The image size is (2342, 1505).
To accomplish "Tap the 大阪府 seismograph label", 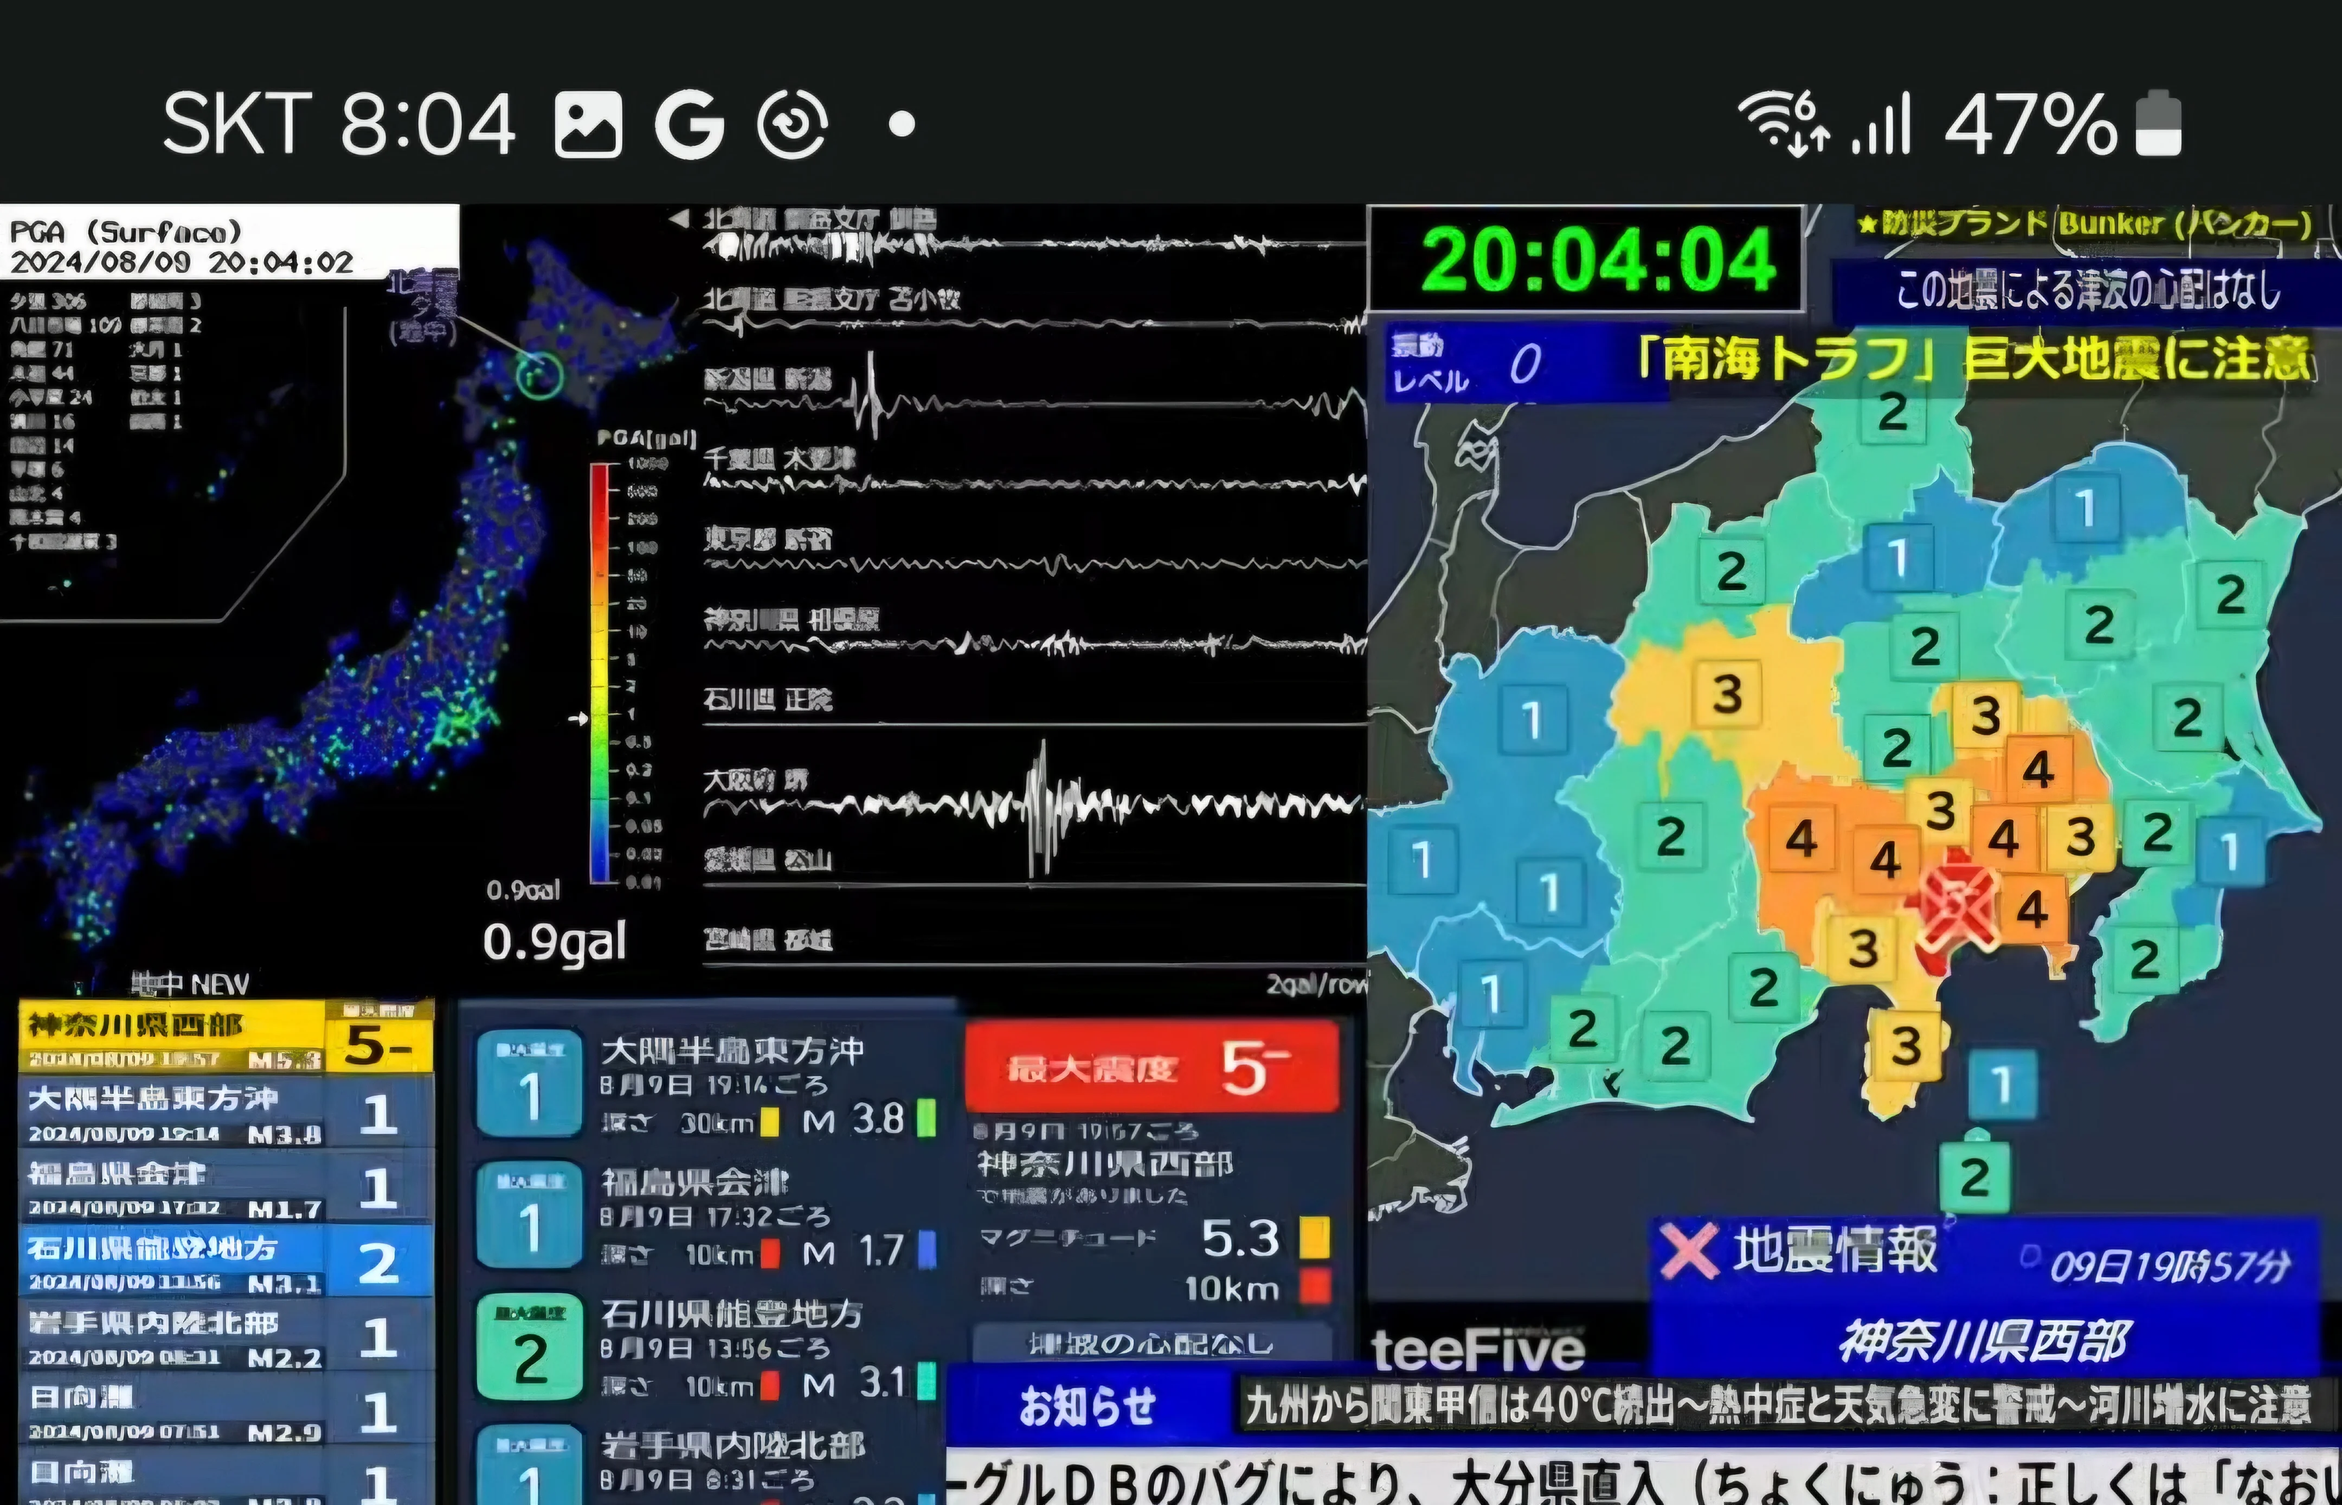I will (756, 780).
